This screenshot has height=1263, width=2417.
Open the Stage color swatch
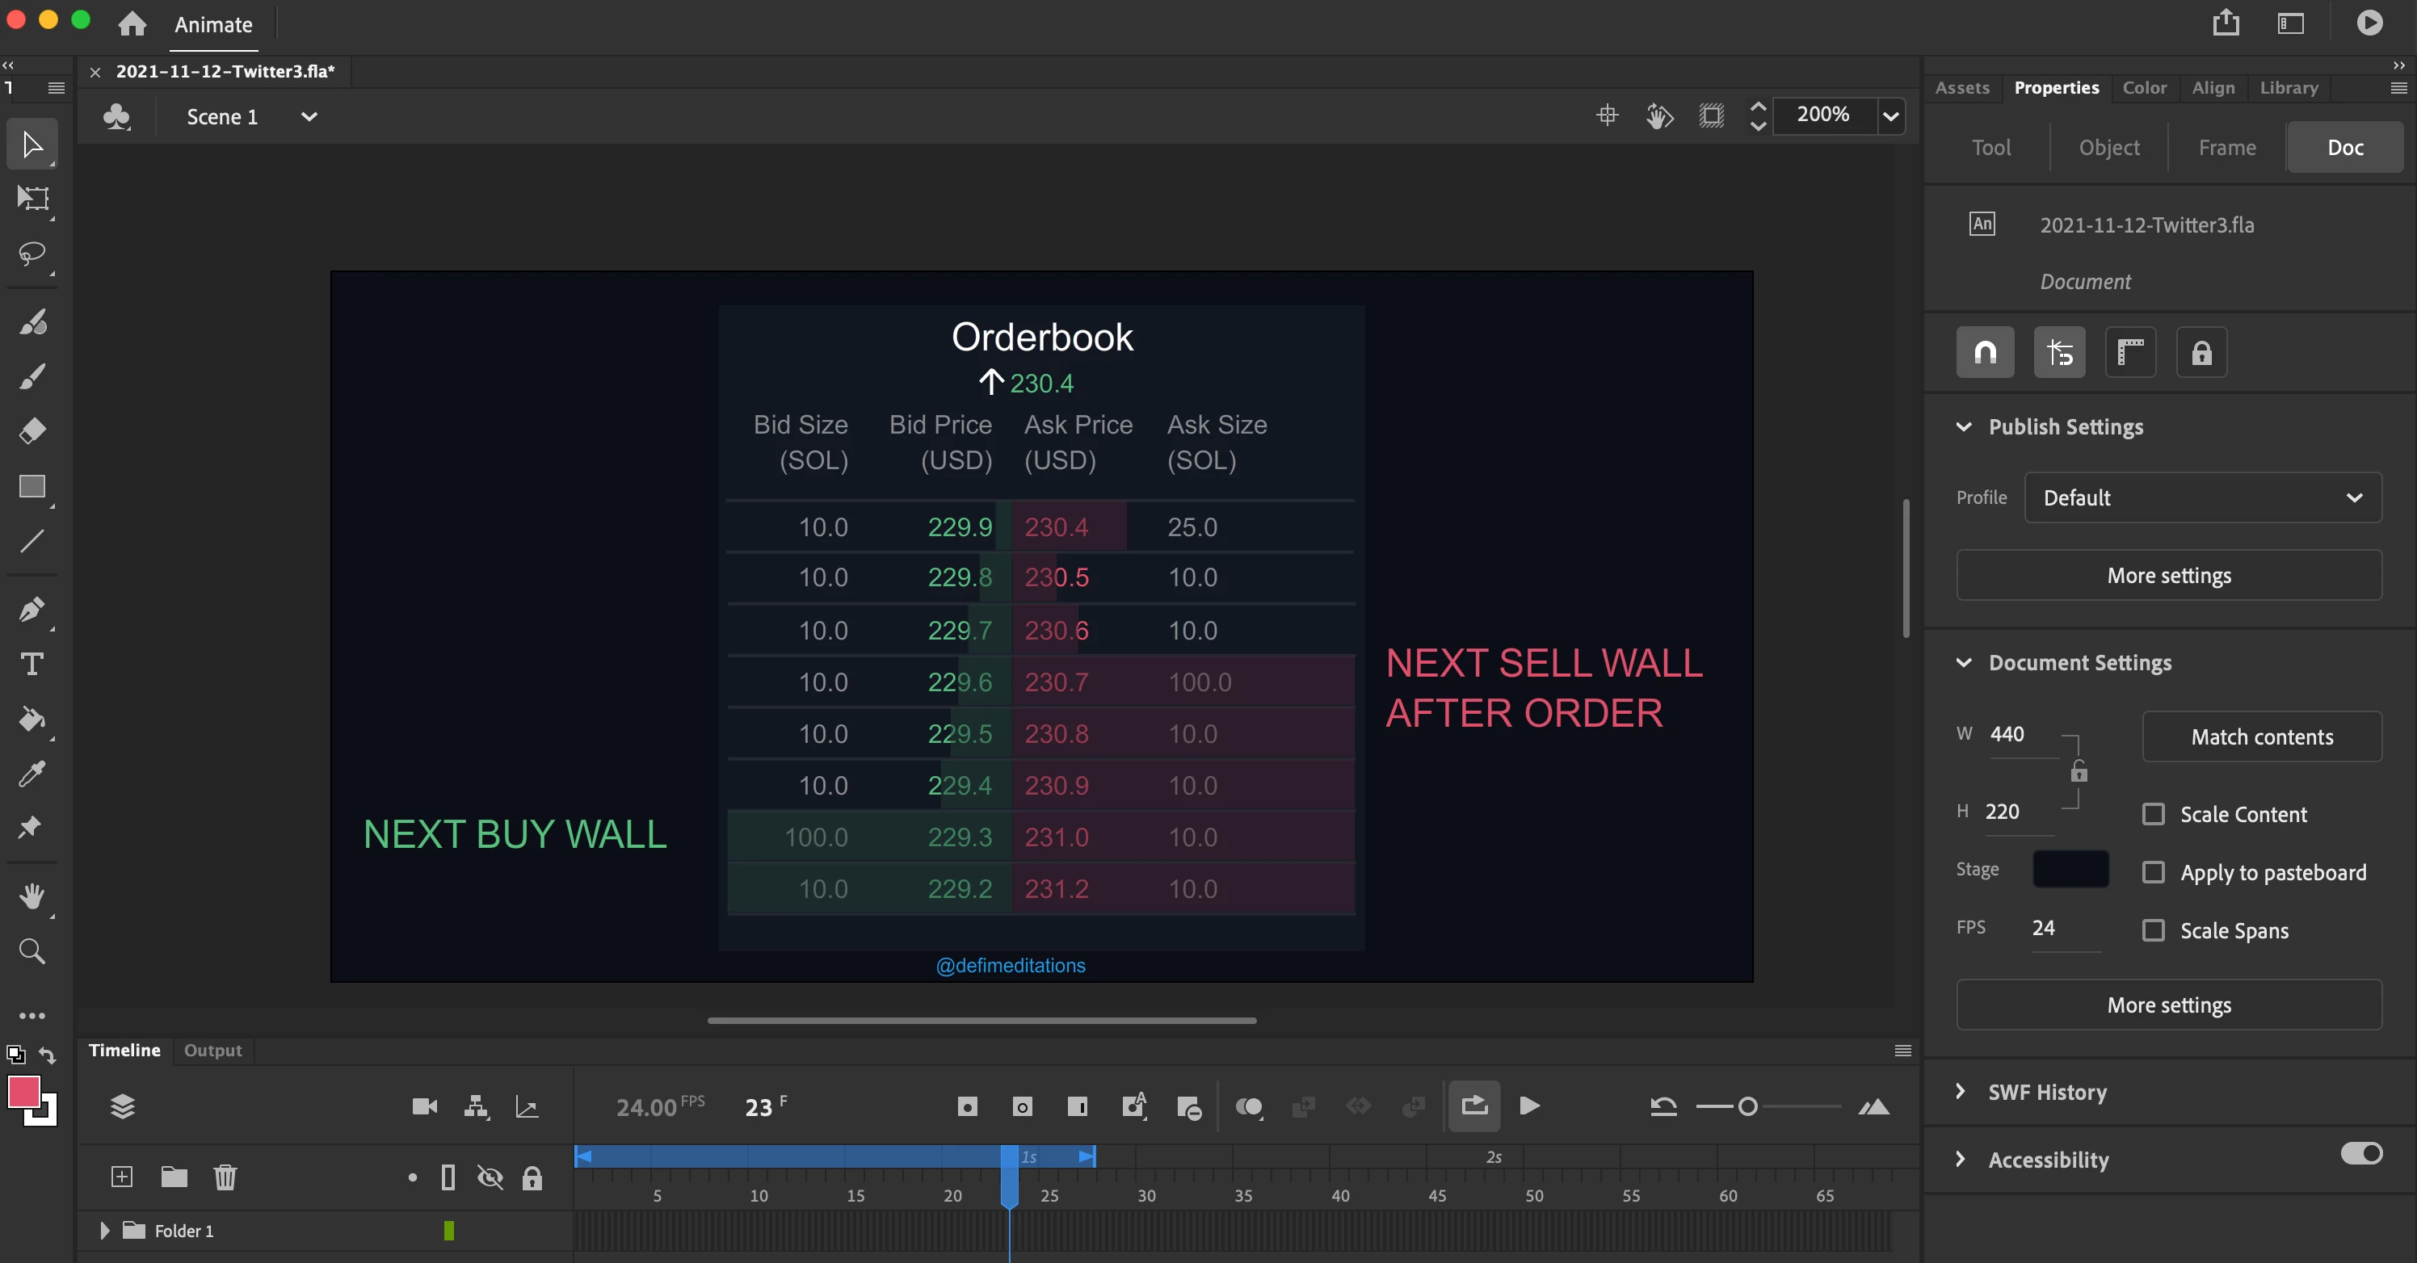point(2070,869)
